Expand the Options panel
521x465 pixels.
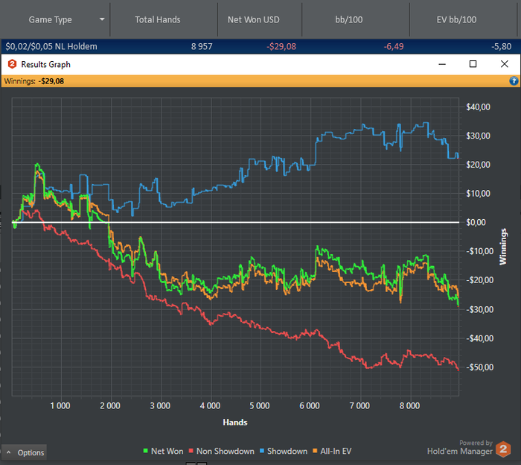pyautogui.click(x=24, y=452)
